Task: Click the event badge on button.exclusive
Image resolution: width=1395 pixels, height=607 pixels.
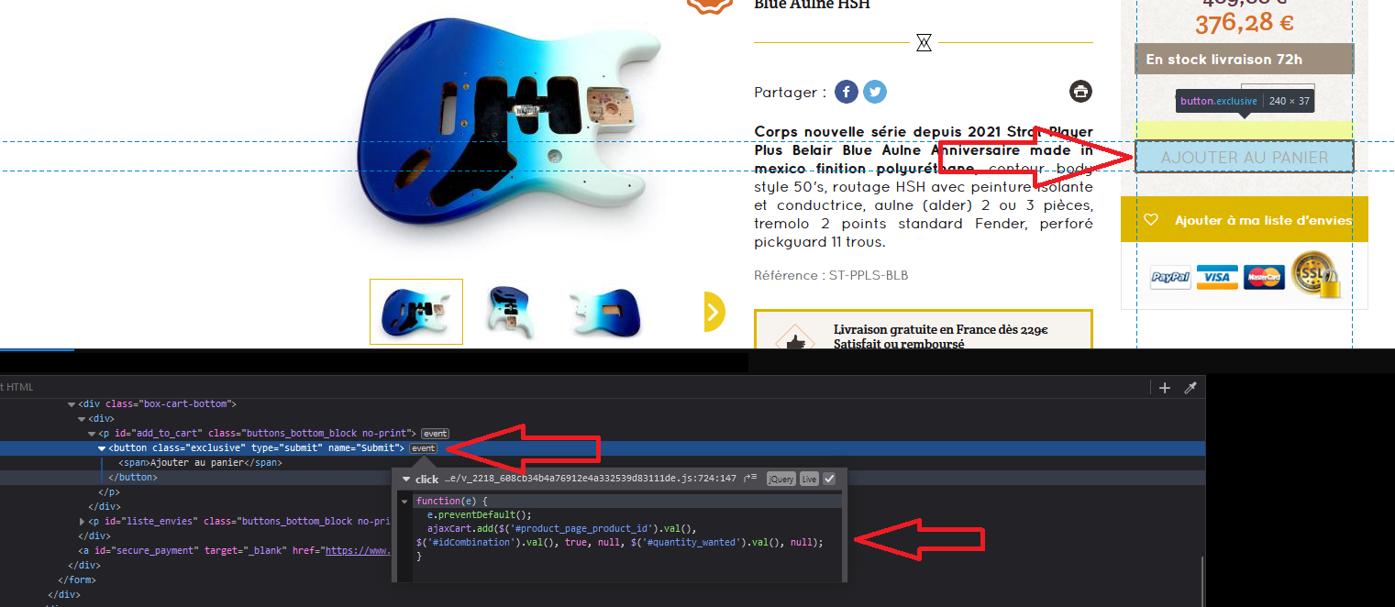Action: pos(423,448)
